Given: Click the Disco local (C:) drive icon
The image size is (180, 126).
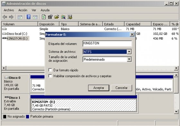Looking at the screenshot, I should point(4,34).
